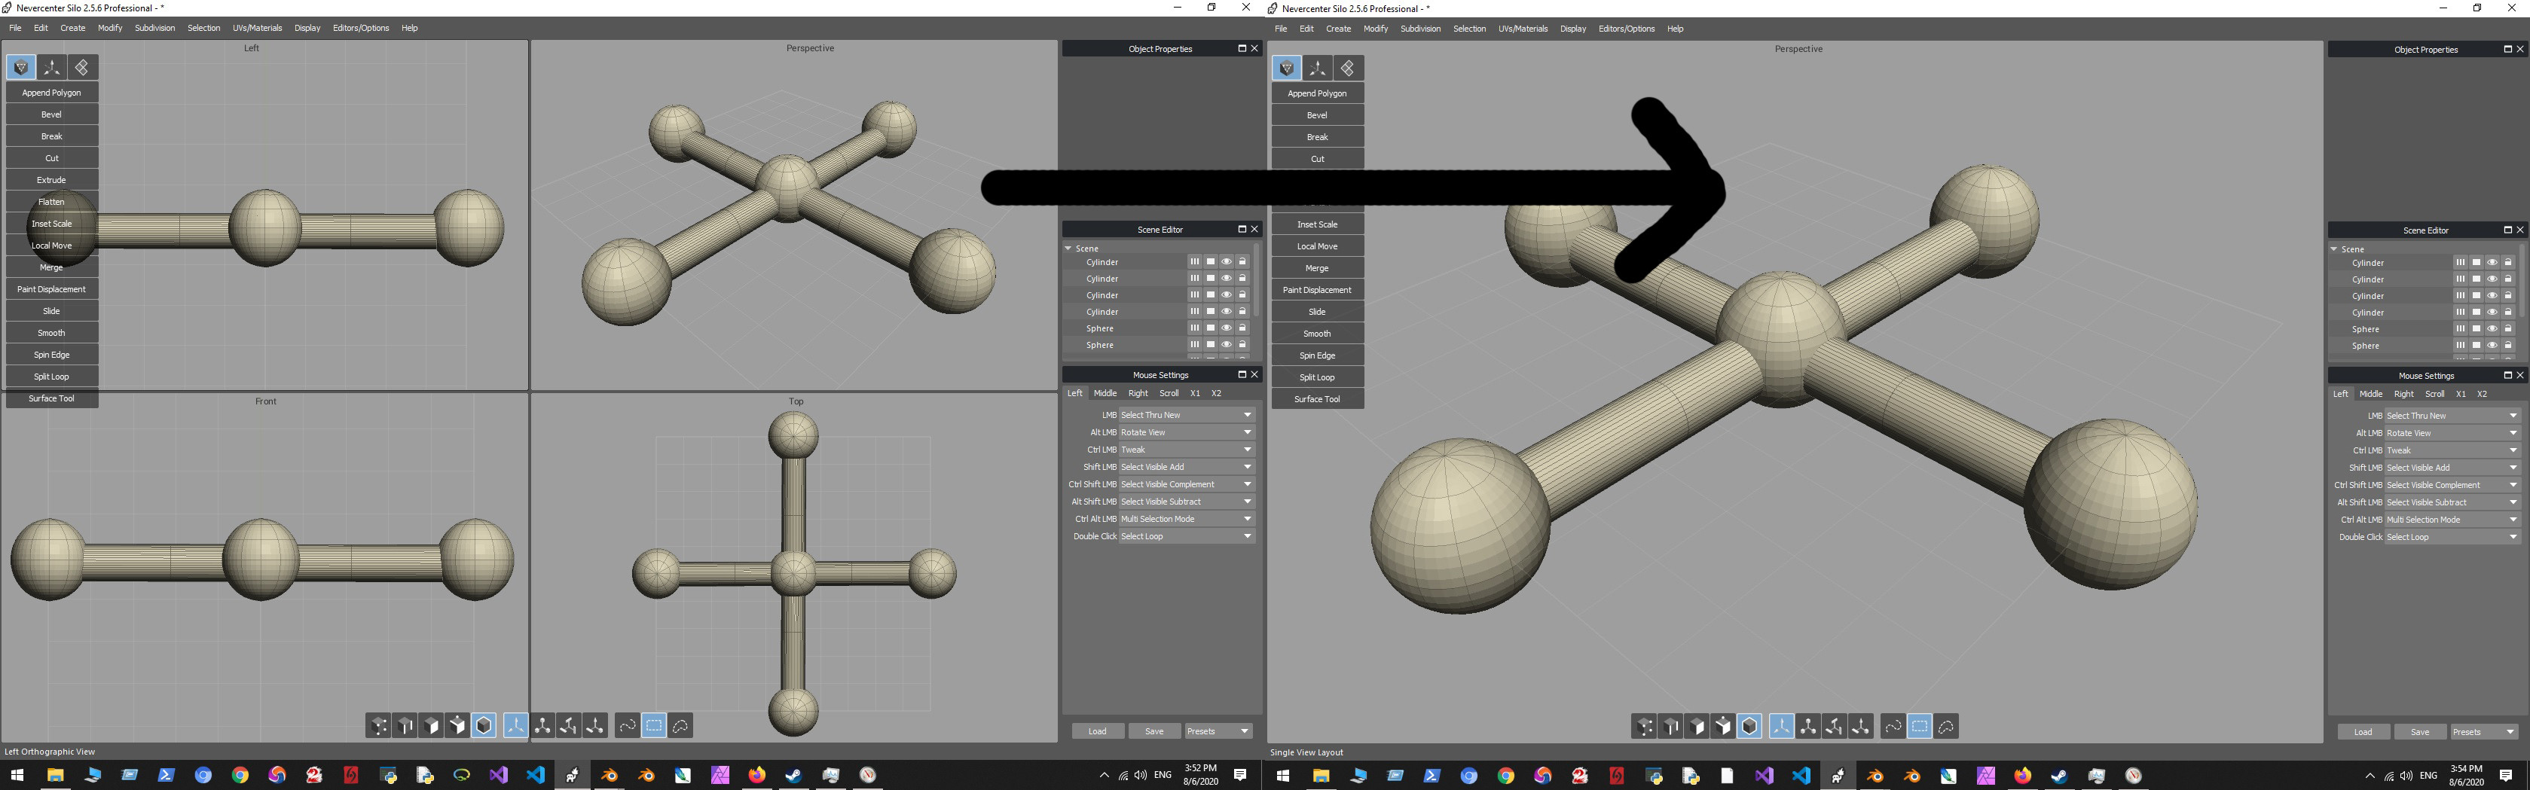Viewport: 2530px width, 790px height.
Task: Open Editors/Options menu in right window
Action: click(x=1627, y=29)
